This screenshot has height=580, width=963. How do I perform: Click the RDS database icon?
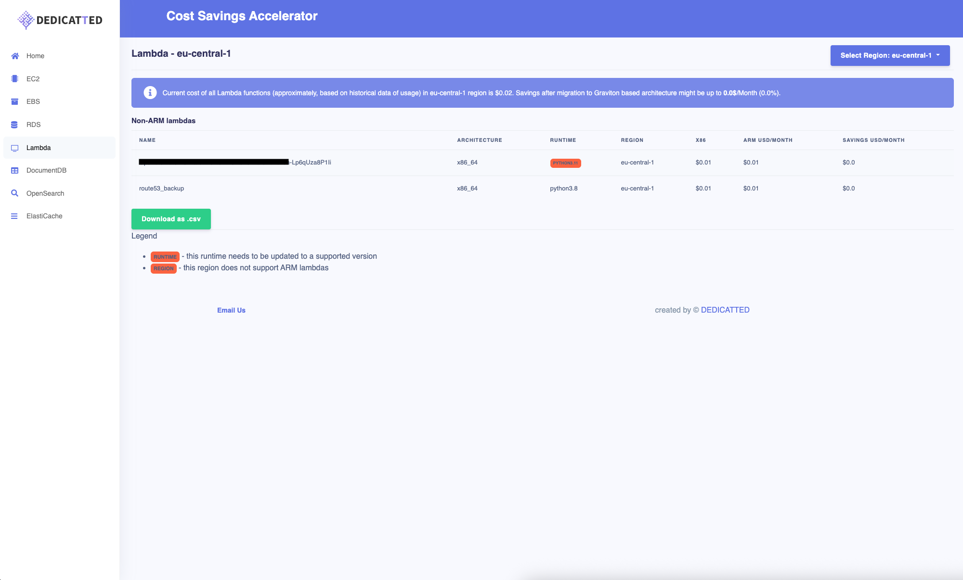click(x=14, y=125)
